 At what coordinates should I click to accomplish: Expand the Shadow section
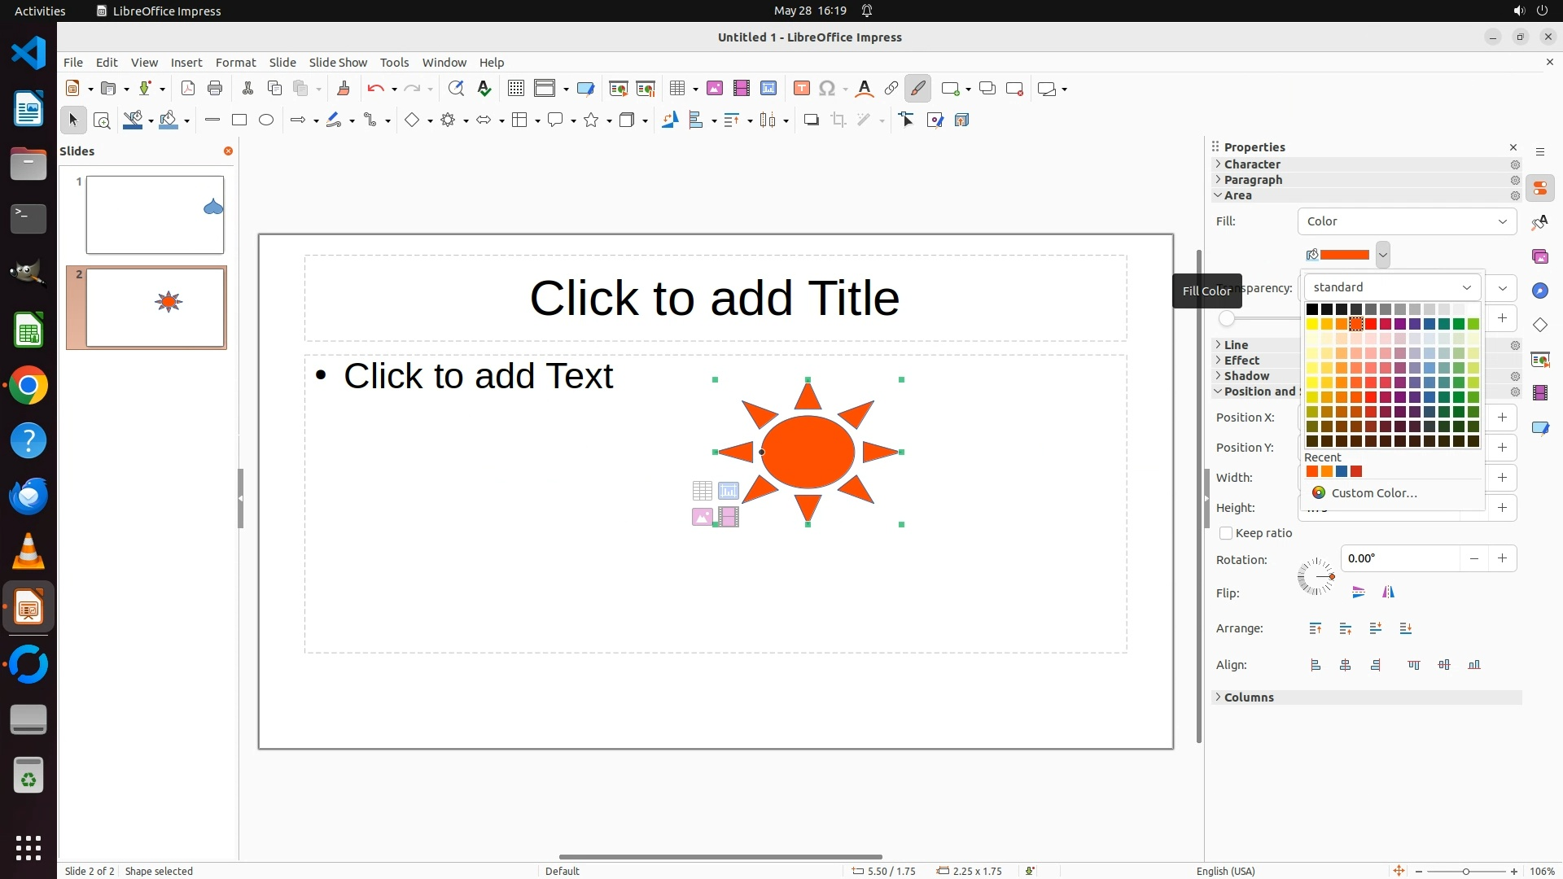[1246, 376]
